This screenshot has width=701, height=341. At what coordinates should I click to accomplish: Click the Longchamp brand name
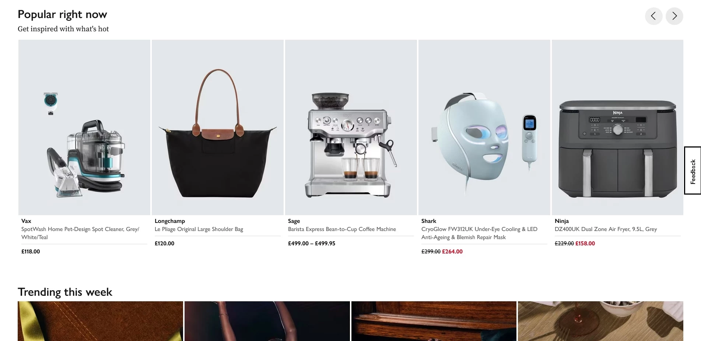pyautogui.click(x=170, y=221)
